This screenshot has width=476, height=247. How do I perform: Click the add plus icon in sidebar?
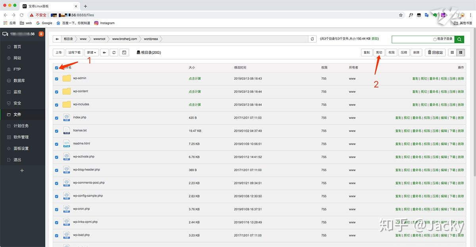tap(22, 170)
